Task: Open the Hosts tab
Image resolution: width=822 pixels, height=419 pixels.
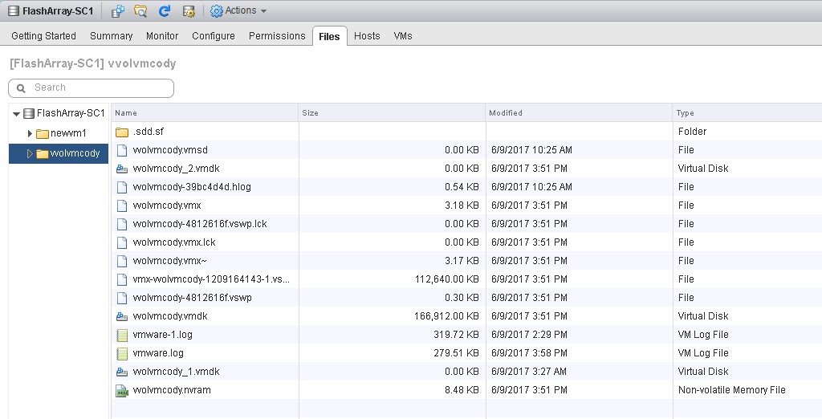Action: point(367,36)
